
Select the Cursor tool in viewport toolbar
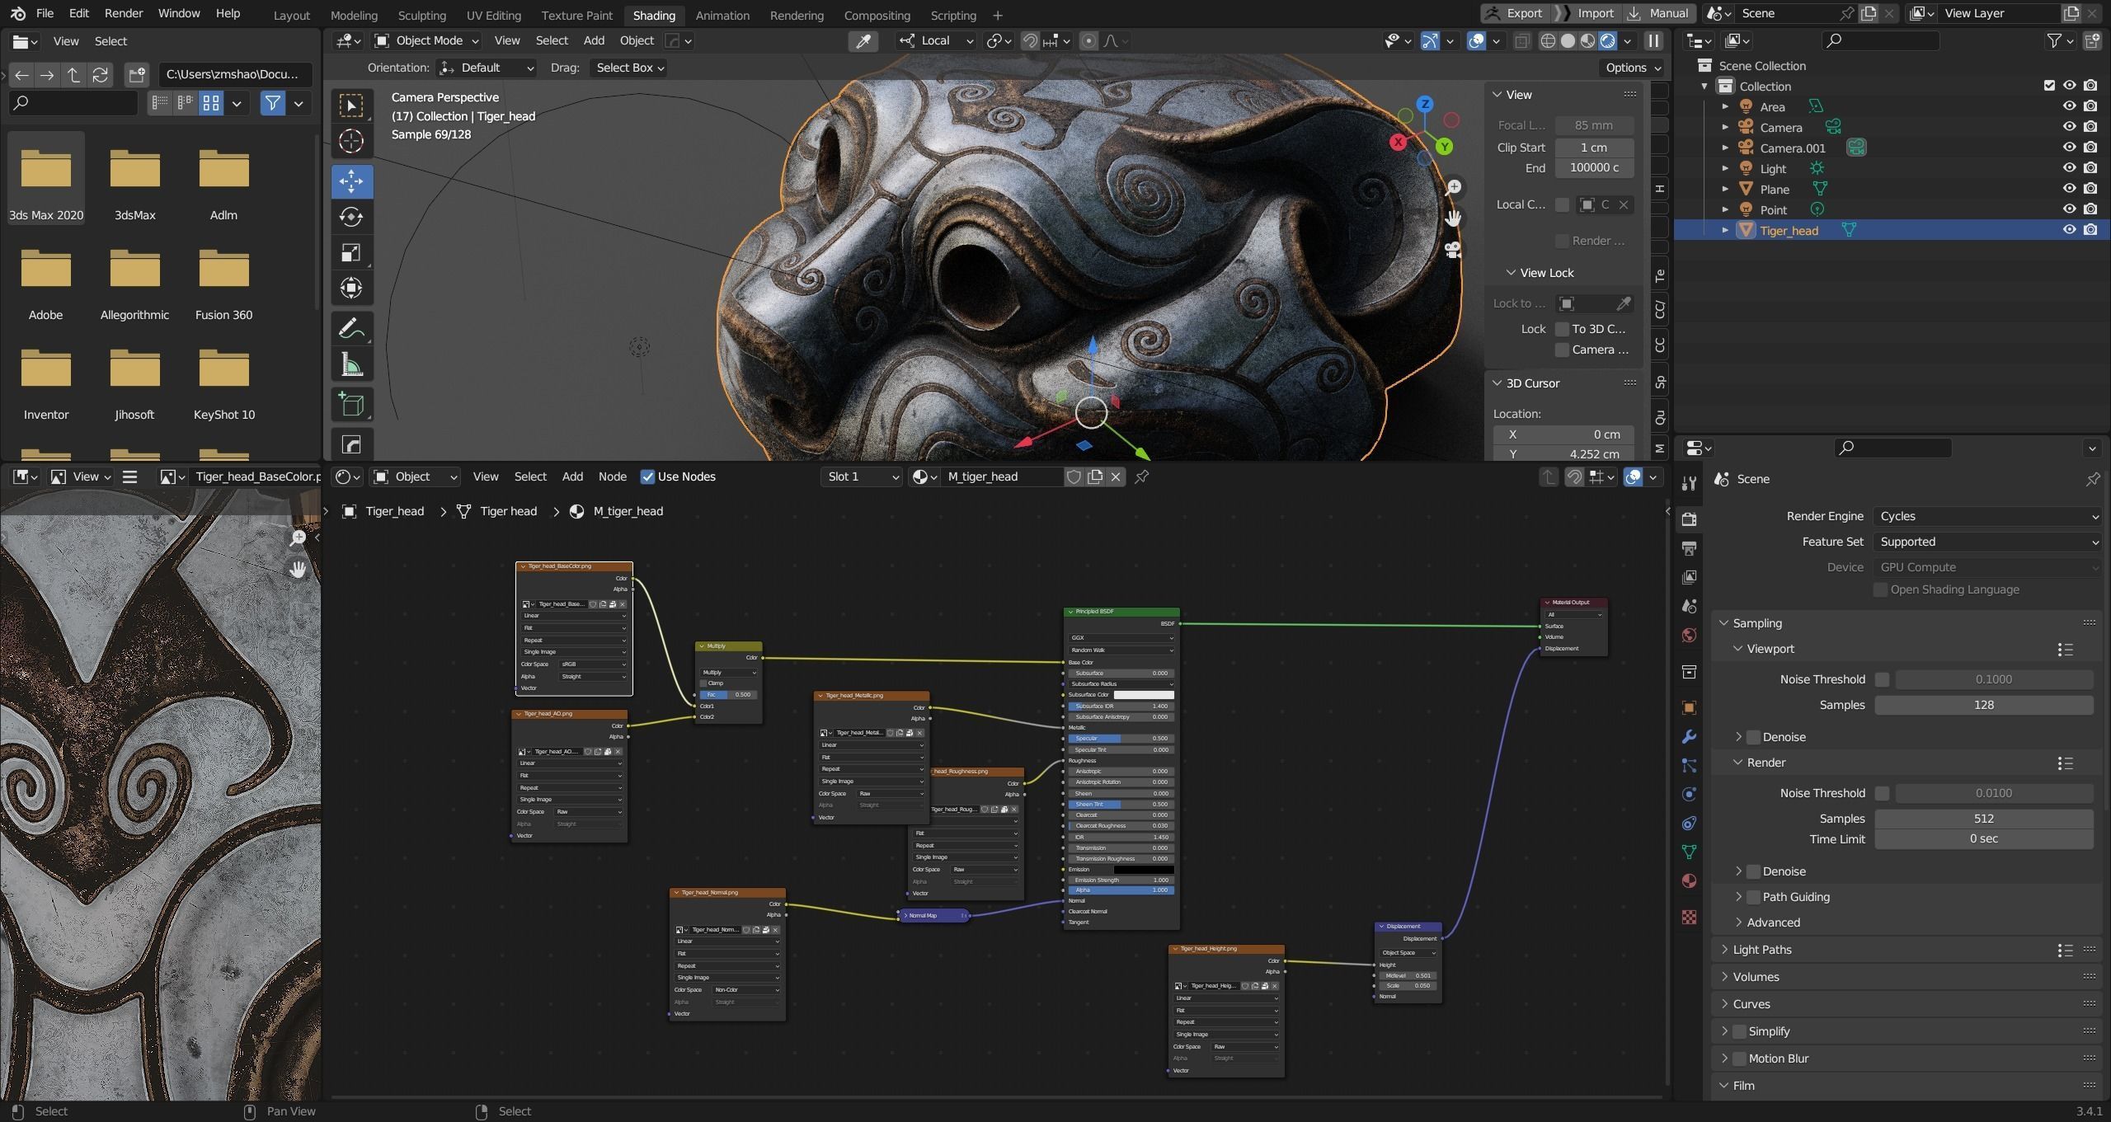[x=351, y=142]
